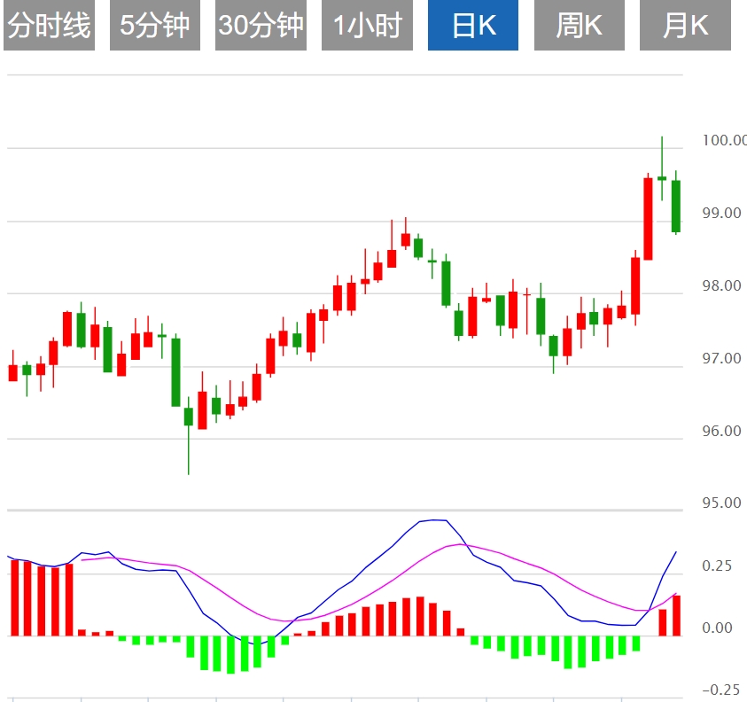
Task: Click the green doji candle peaking above 100.00
Action: point(662,178)
